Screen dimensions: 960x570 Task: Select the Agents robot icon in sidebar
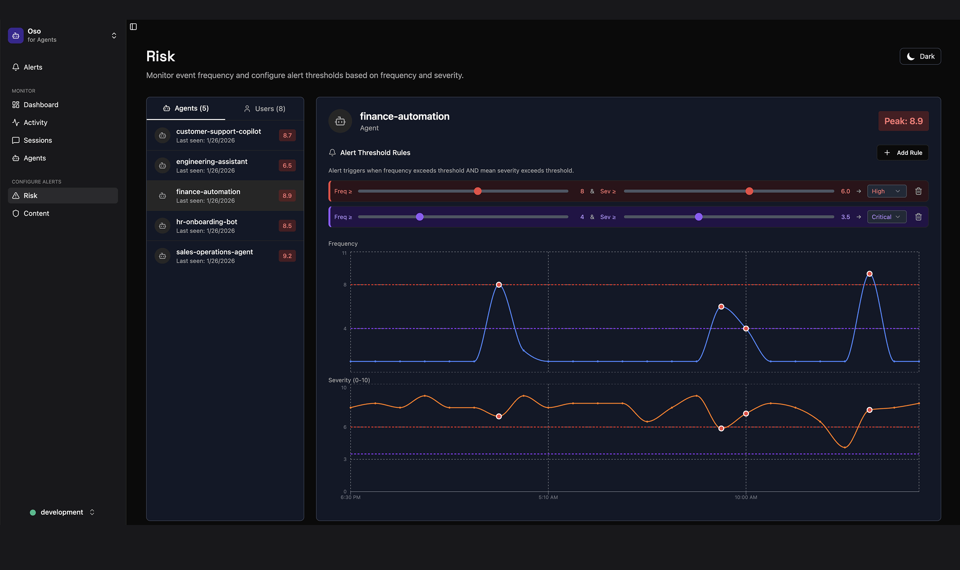coord(16,158)
